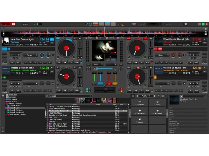This screenshot has height=156, width=209.
Task: Trigger the Applause sampler pad
Action: (x=157, y=112)
